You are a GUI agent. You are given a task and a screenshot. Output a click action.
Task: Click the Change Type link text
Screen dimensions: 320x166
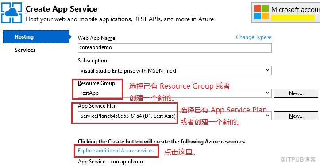(251, 37)
